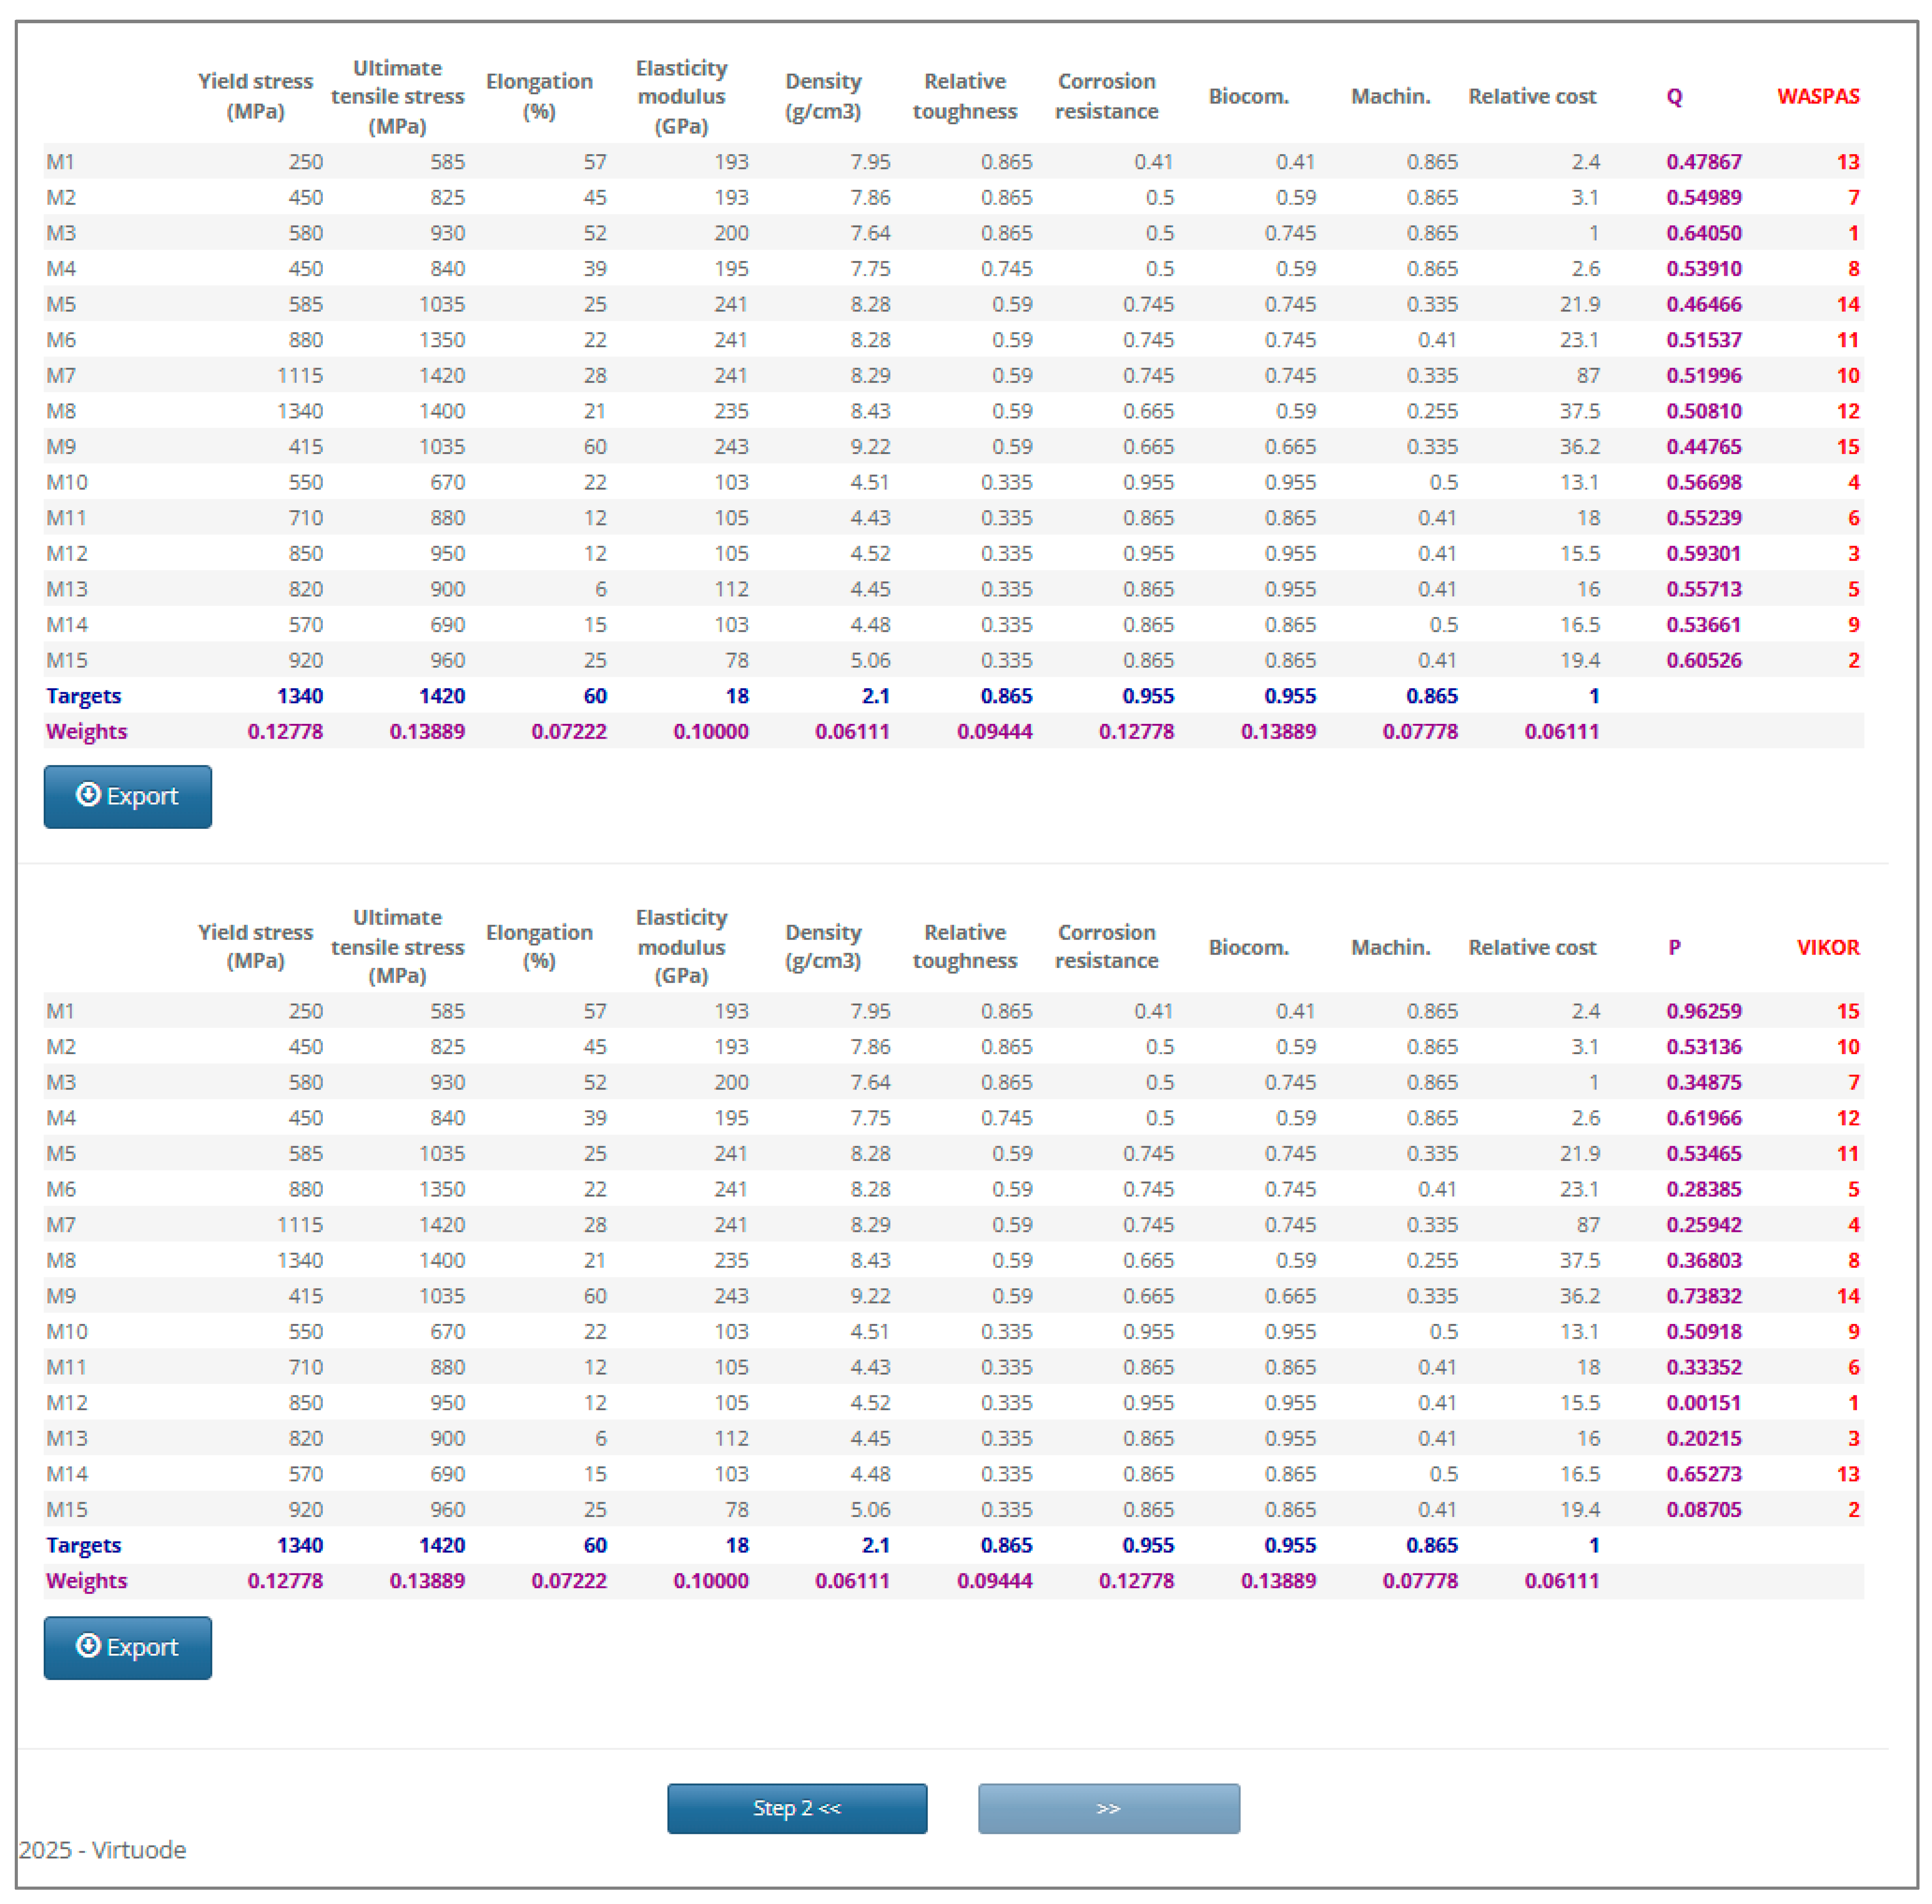Click P value 0.96259 for M1
Viewport: 1932px width, 1904px height.
point(1703,1011)
